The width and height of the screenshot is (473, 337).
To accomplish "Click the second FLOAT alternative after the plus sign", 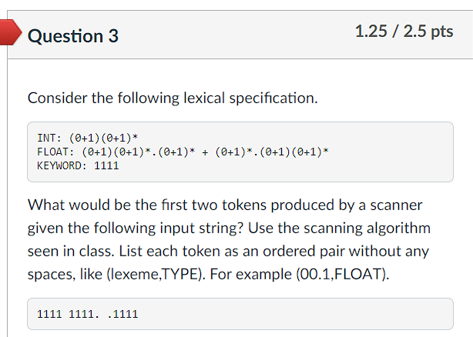I will tap(272, 152).
